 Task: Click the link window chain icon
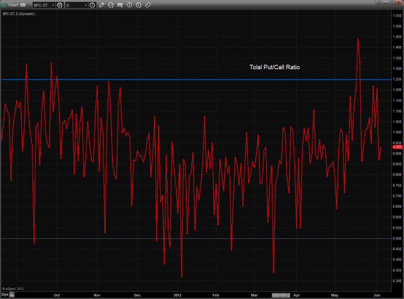click(x=148, y=5)
